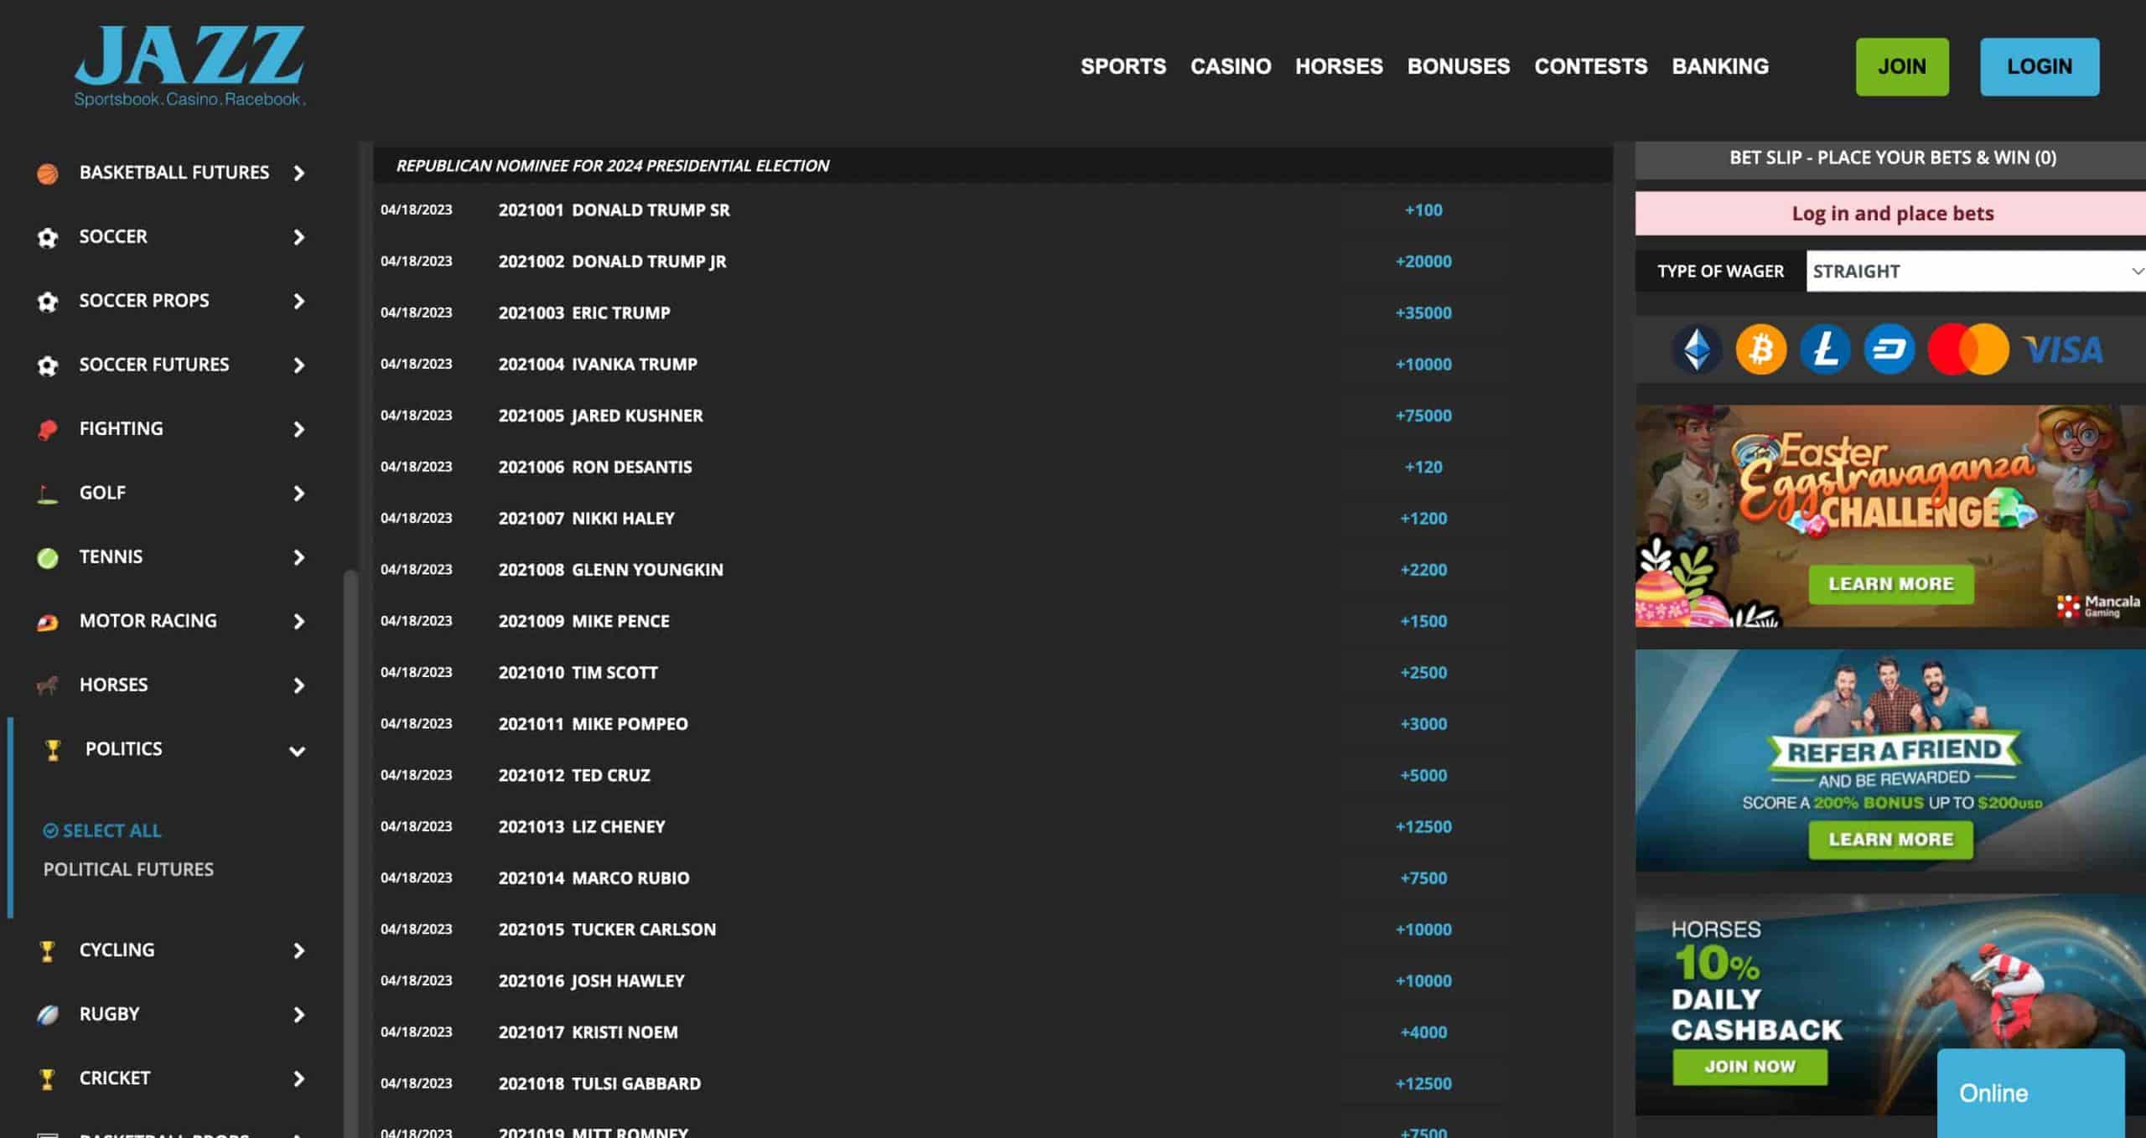The image size is (2146, 1138).
Task: Click the rugby ball icon
Action: click(x=48, y=1016)
